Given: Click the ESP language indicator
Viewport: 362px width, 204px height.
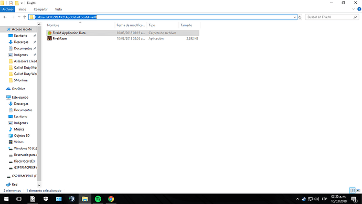Looking at the screenshot, I should pos(324,199).
